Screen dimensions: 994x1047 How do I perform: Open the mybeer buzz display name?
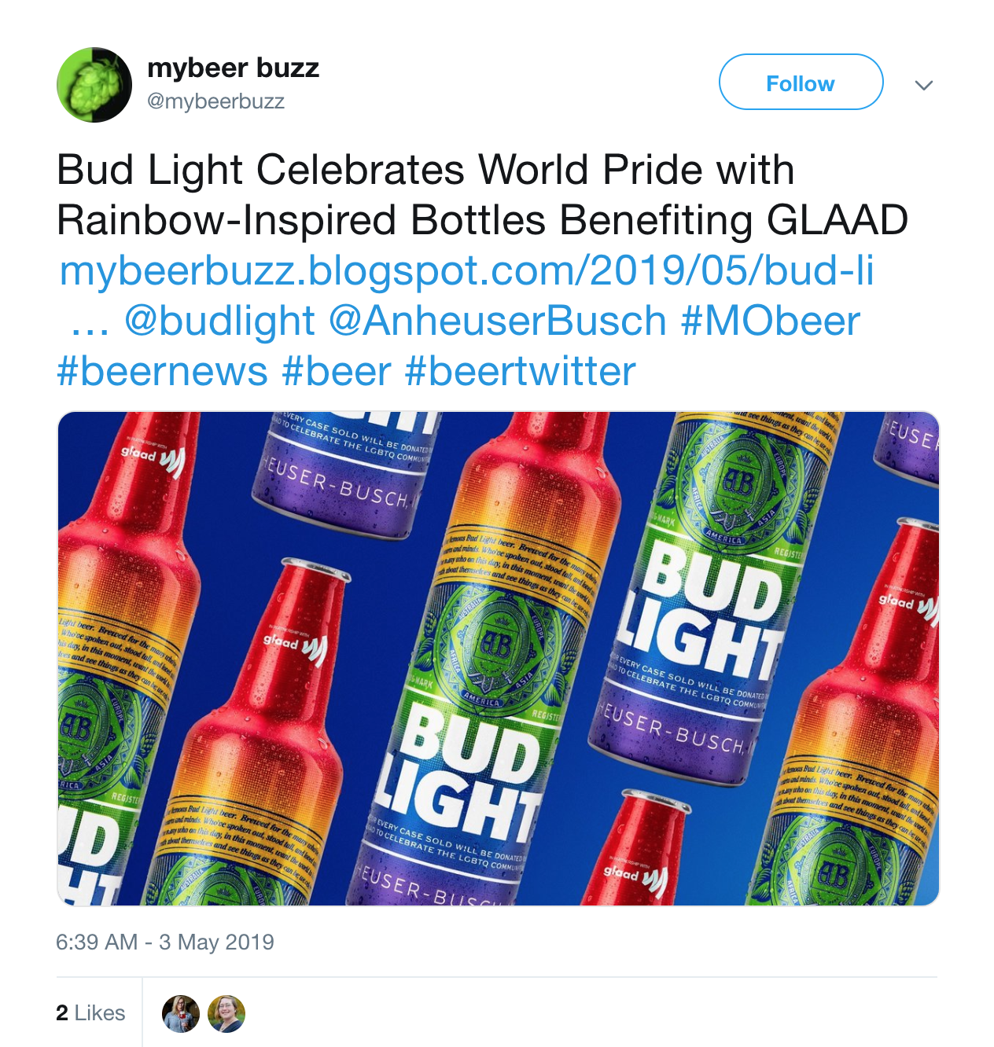(233, 68)
